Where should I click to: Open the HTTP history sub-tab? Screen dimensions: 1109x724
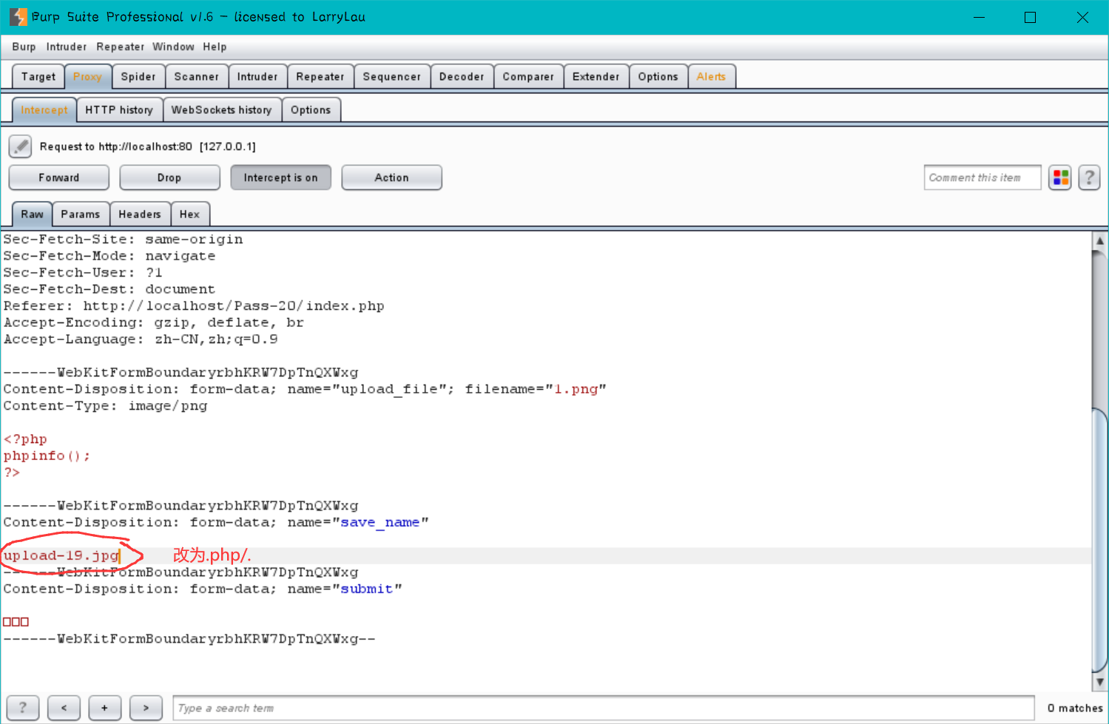point(119,109)
